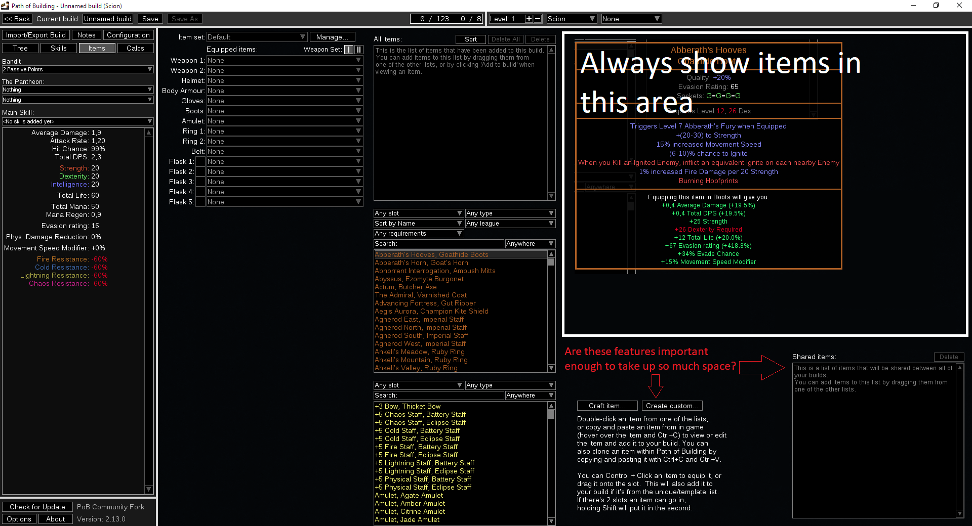Click the Import/Export Build button
This screenshot has width=972, height=526.
pos(36,35)
